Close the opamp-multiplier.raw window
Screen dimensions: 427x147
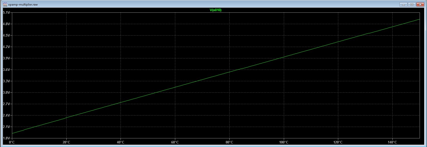421,4
